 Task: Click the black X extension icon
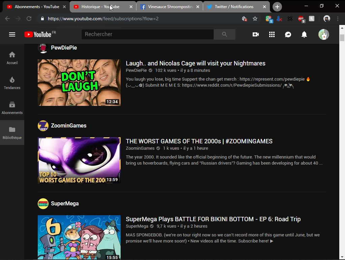tap(290, 19)
